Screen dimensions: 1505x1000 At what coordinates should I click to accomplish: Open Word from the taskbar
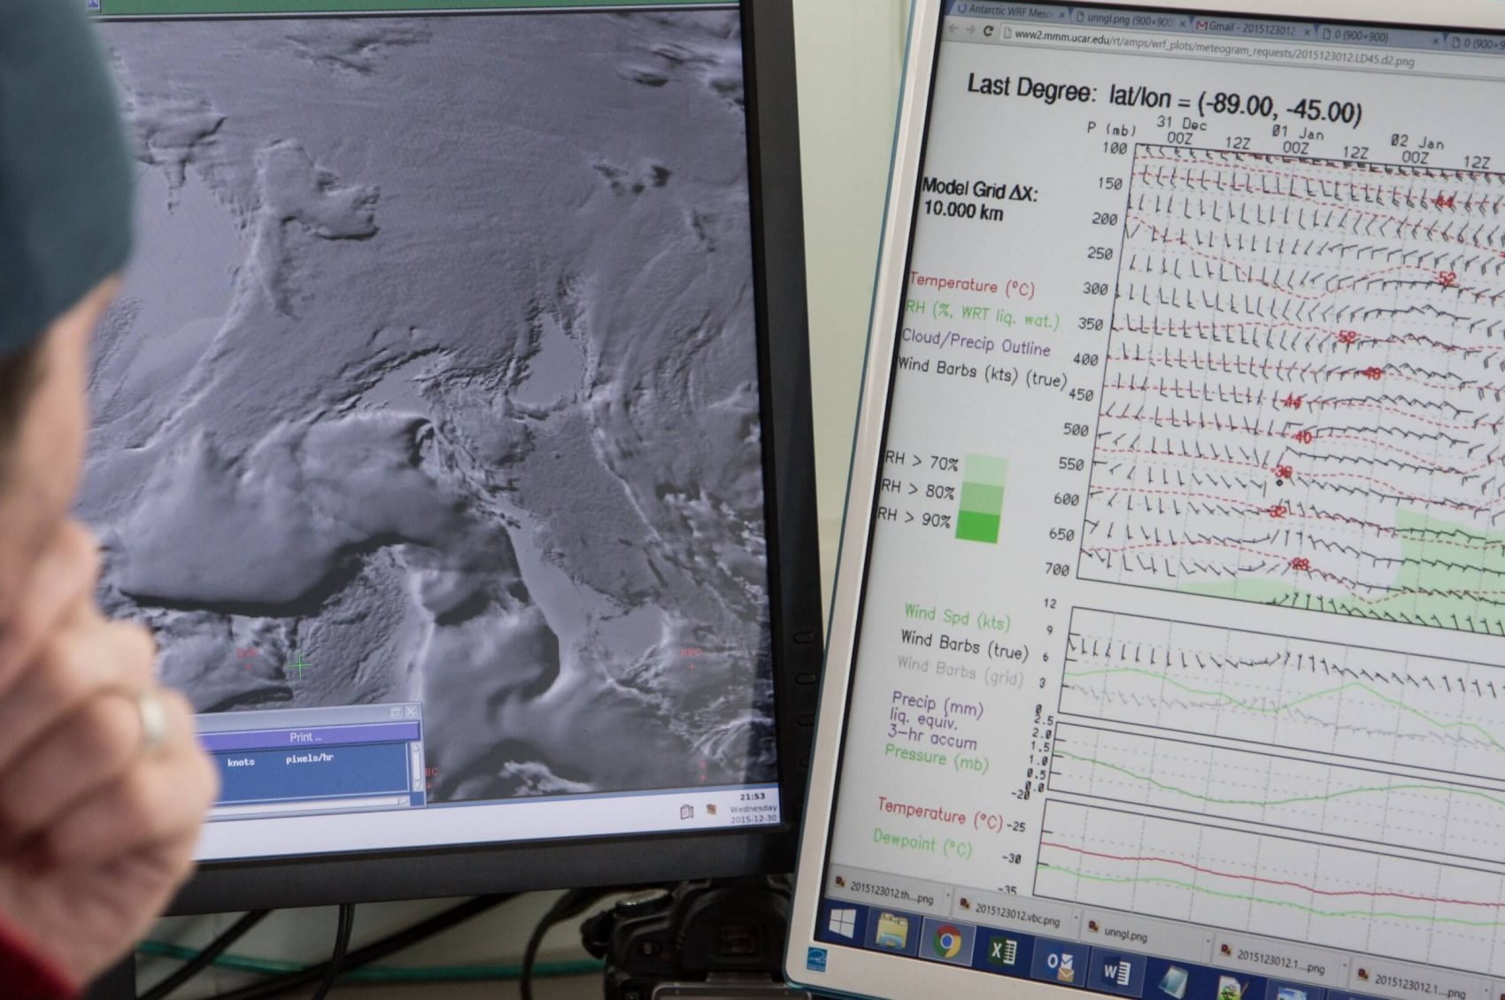[x=1115, y=972]
